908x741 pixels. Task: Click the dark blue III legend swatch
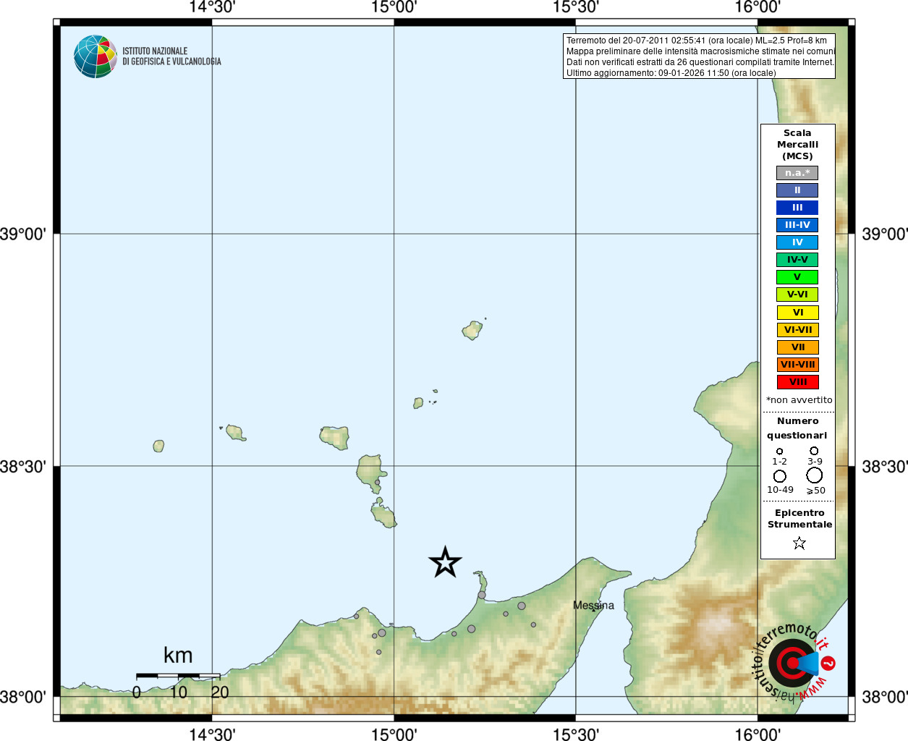pos(797,208)
